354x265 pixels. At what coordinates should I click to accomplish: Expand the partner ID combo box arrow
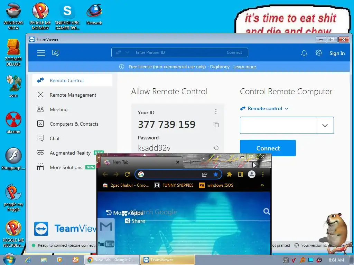tap(325, 125)
